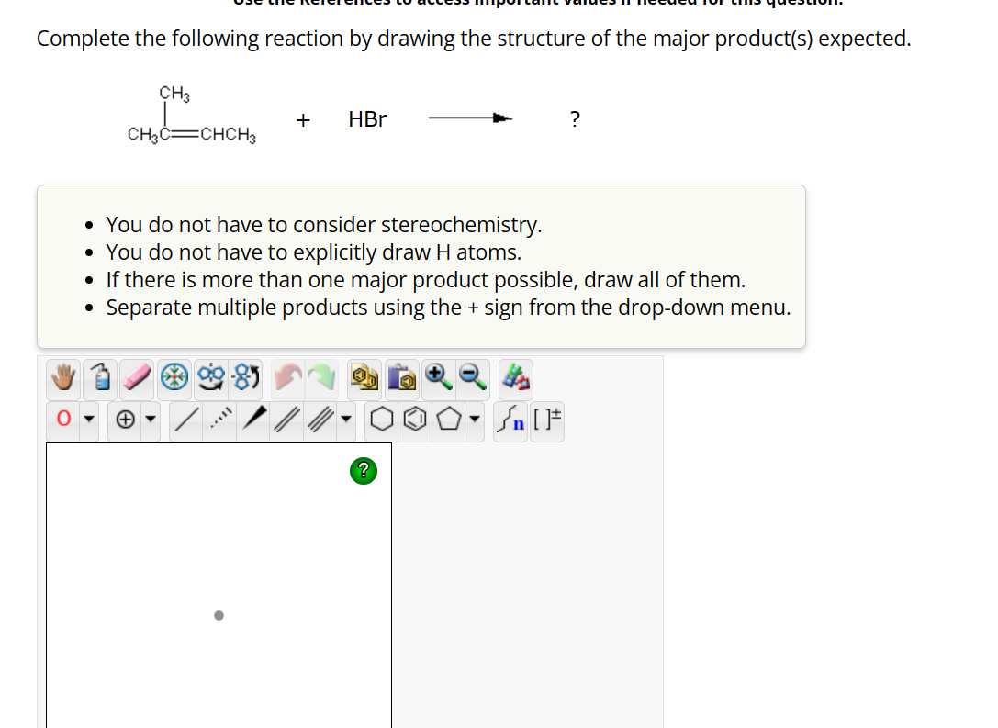This screenshot has width=998, height=728.
Task: Click the question mark product placeholder
Action: coord(575,119)
